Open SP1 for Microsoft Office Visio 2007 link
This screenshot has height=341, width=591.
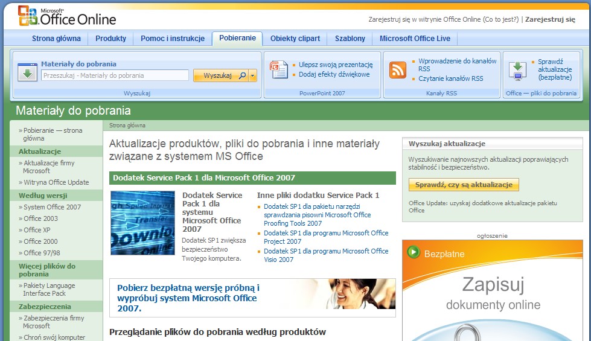[325, 255]
